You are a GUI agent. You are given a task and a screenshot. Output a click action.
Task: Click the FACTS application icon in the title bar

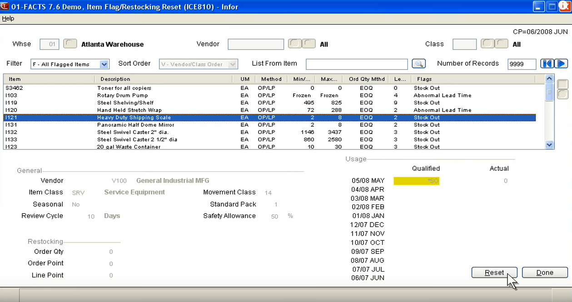(5, 7)
